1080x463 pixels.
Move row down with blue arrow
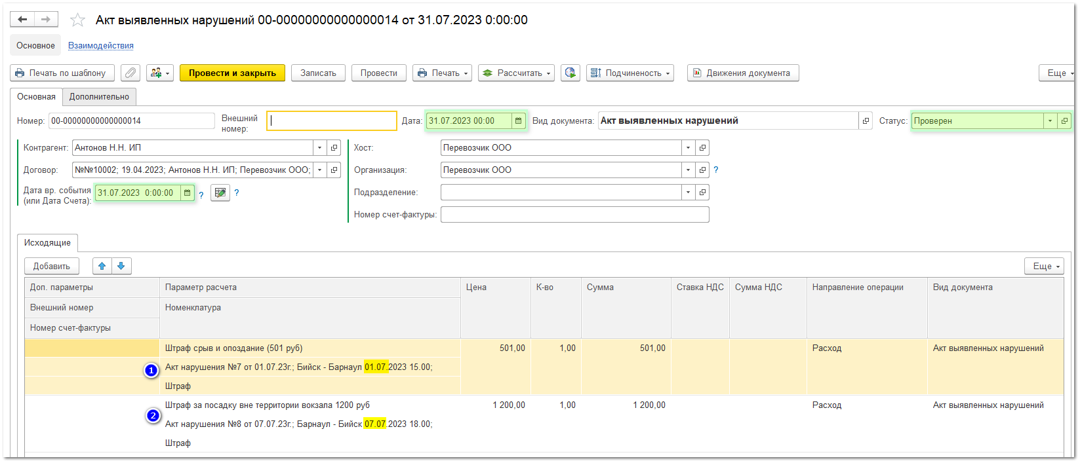pos(121,266)
